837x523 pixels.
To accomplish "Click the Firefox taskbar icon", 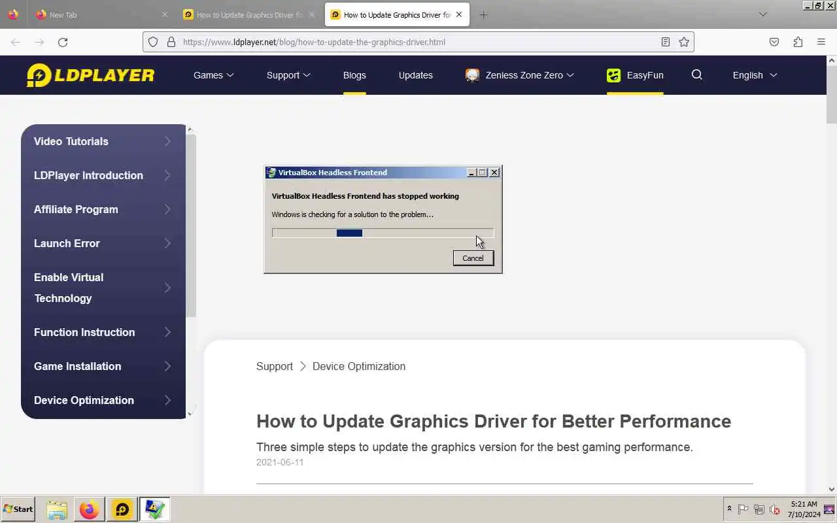I will pyautogui.click(x=89, y=509).
